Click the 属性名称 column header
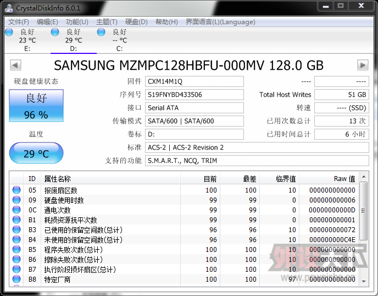The width and height of the screenshot is (378, 296). pyautogui.click(x=110, y=179)
